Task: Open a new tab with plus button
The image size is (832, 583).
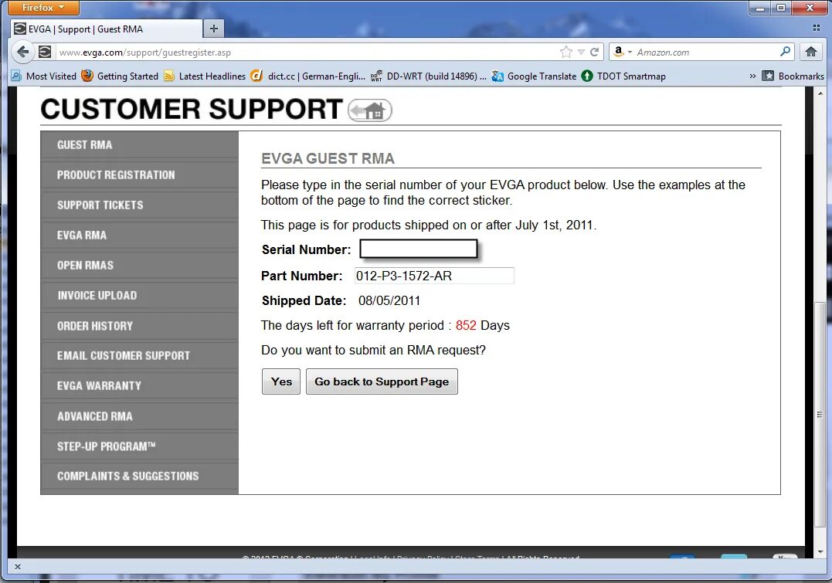Action: 214,29
